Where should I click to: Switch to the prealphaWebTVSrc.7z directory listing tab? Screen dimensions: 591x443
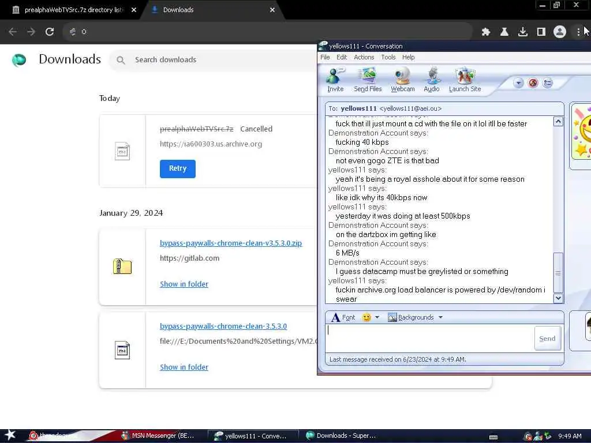pos(73,10)
